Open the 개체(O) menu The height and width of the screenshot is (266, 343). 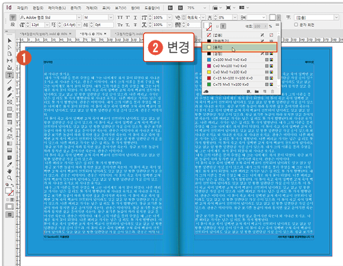tap(91, 8)
